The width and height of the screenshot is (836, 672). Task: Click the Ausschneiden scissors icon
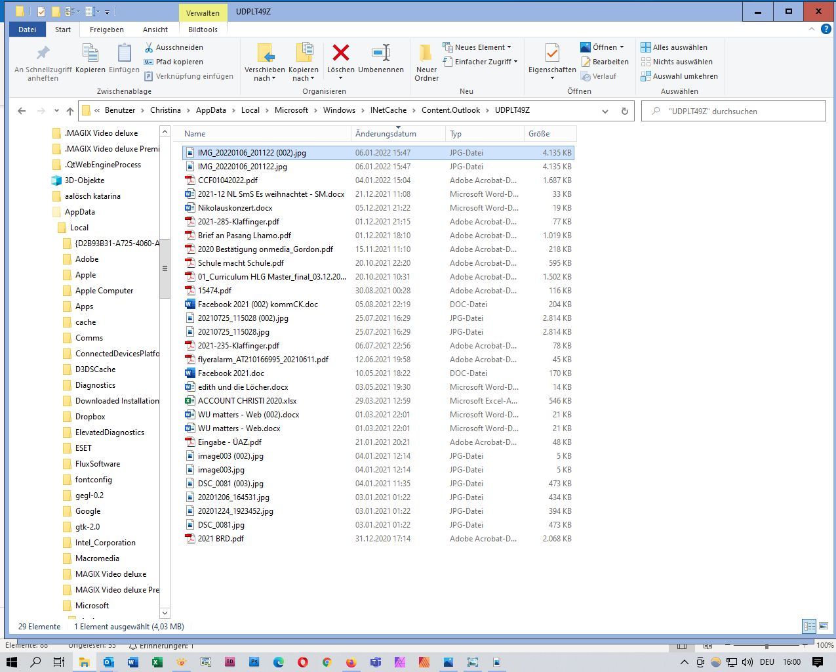(149, 47)
